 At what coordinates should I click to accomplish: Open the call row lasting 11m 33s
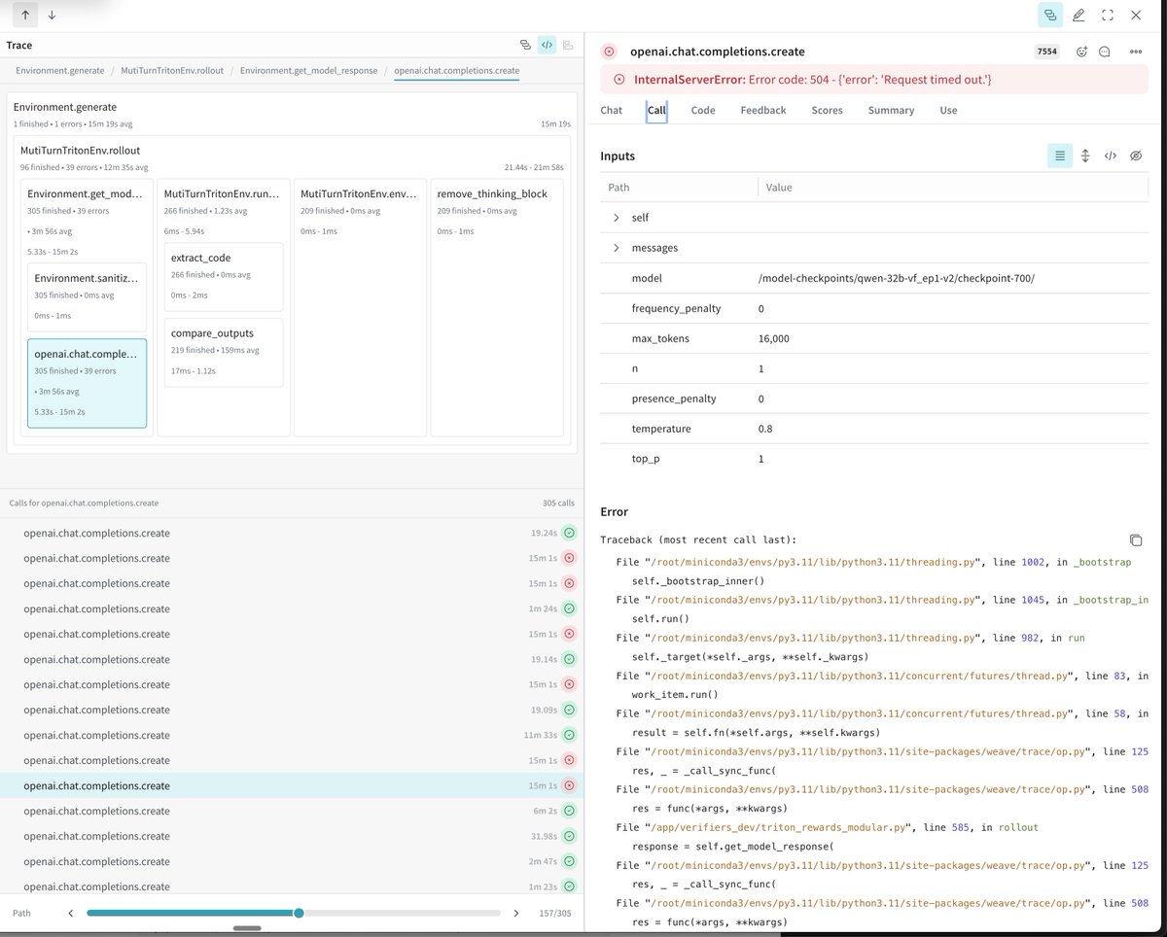(x=292, y=735)
